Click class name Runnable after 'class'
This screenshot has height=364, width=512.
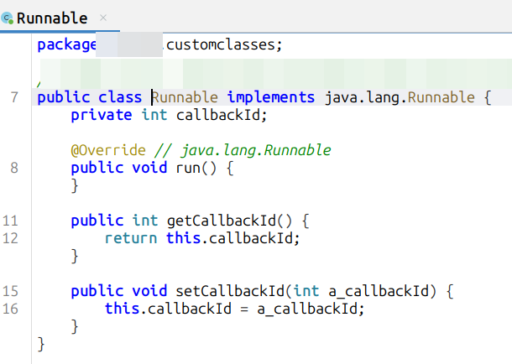coord(185,97)
